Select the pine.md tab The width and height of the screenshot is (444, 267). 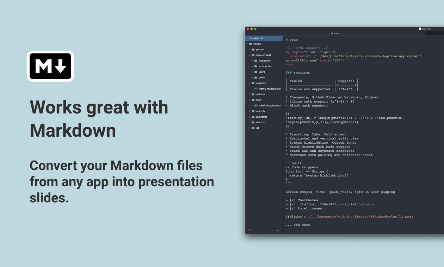coord(335,33)
